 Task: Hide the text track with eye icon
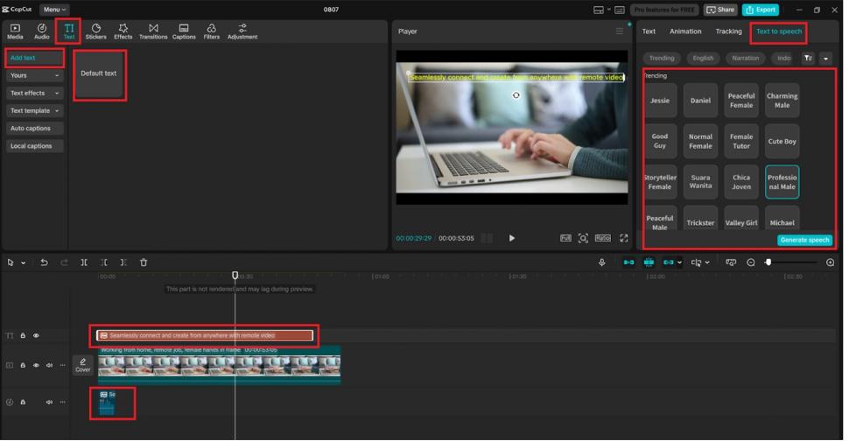click(36, 336)
